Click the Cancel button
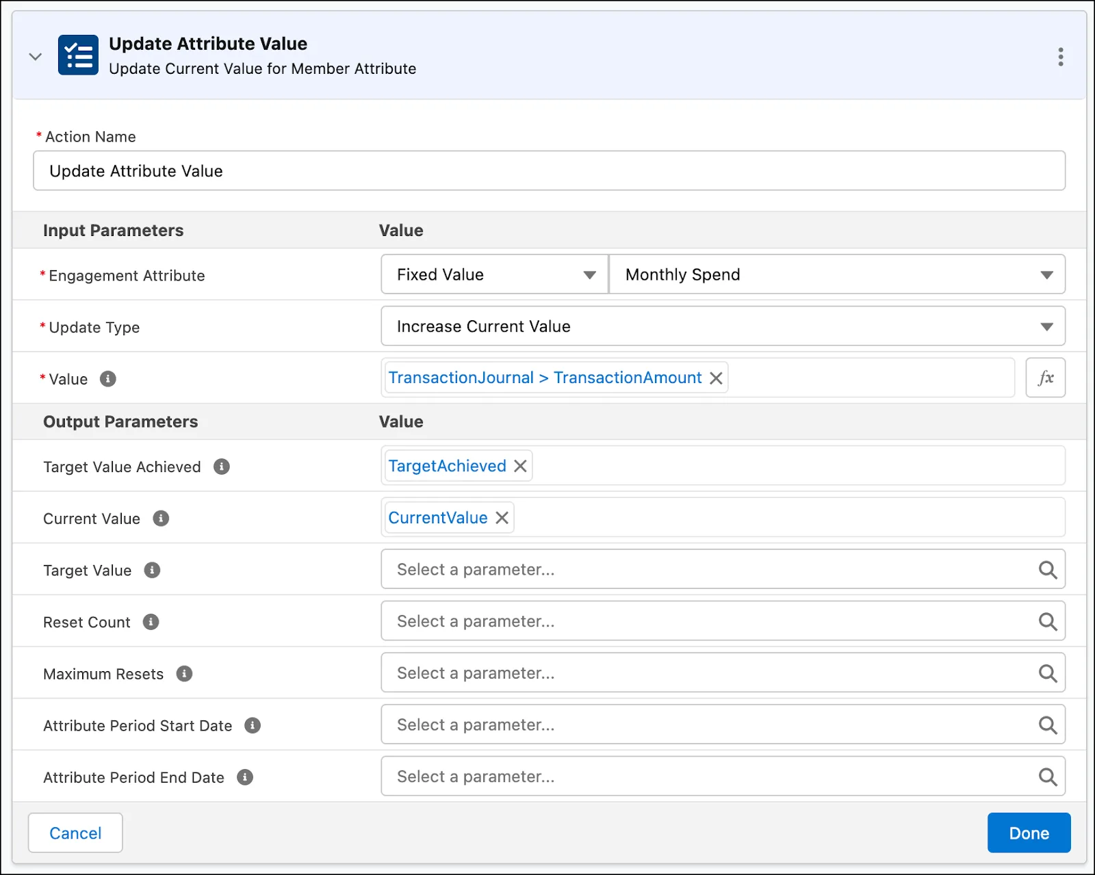The width and height of the screenshot is (1095, 875). tap(75, 833)
